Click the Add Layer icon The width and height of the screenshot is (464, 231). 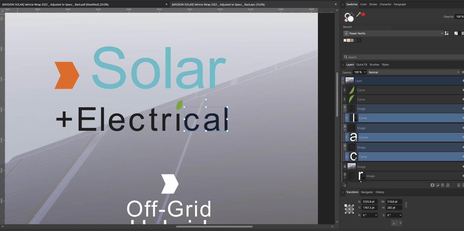(459, 185)
